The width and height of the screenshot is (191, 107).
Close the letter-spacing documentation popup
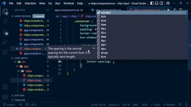click(x=94, y=48)
